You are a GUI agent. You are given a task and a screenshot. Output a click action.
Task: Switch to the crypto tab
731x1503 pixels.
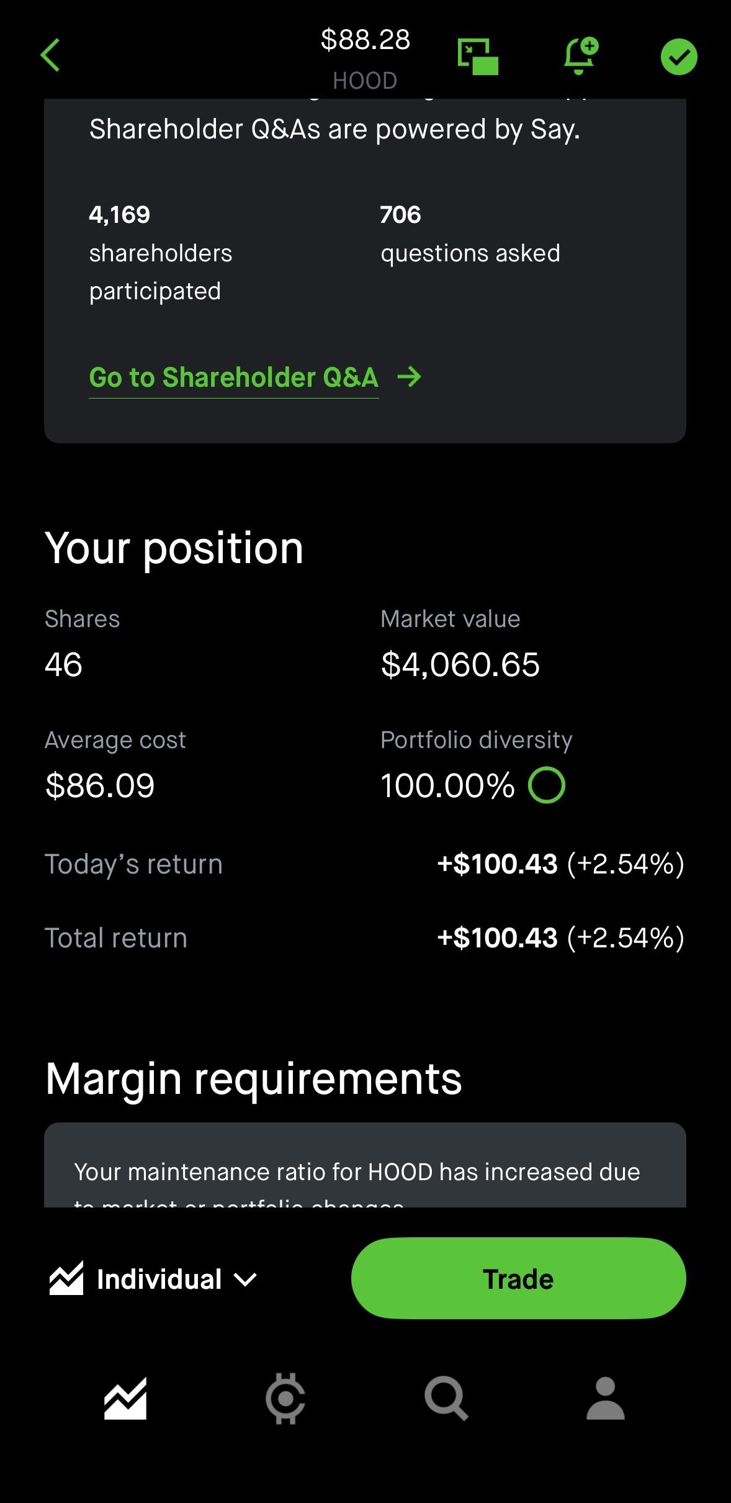point(285,1399)
